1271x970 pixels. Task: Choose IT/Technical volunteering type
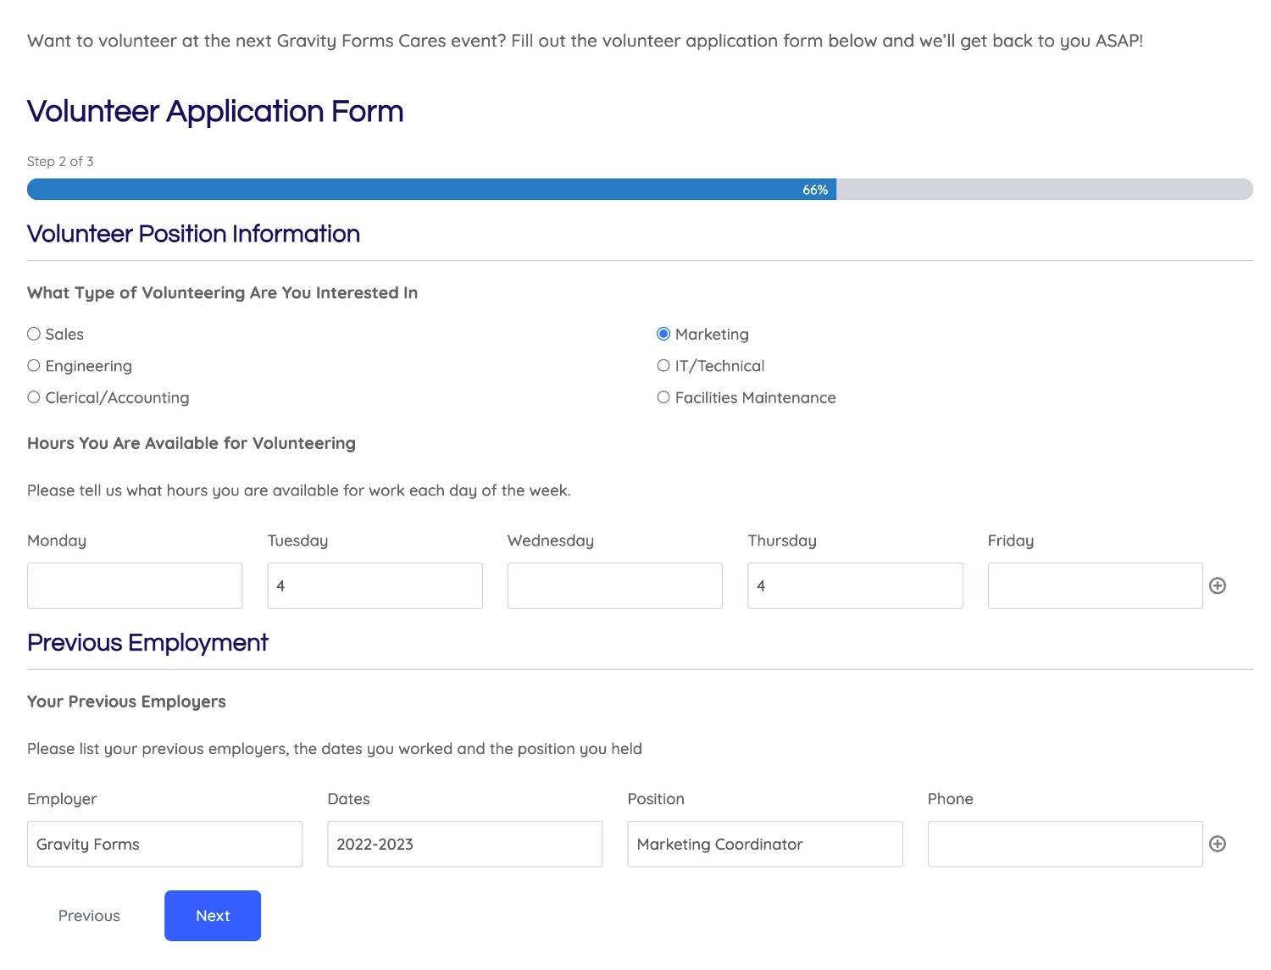point(663,366)
